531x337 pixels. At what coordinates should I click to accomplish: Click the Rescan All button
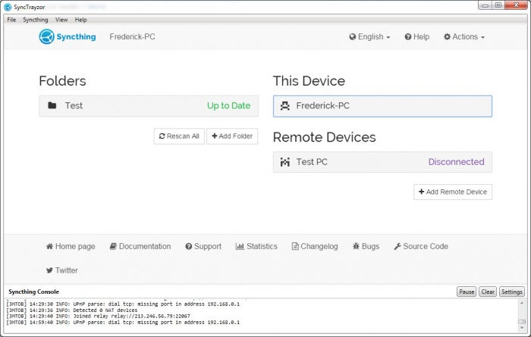179,136
